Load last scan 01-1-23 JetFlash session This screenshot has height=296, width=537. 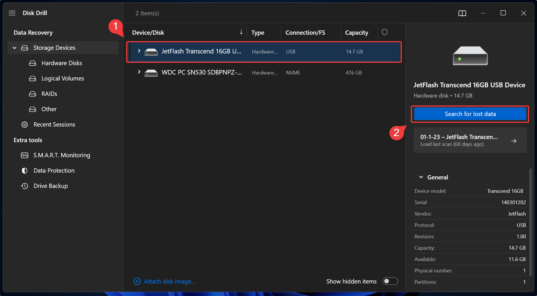point(470,140)
